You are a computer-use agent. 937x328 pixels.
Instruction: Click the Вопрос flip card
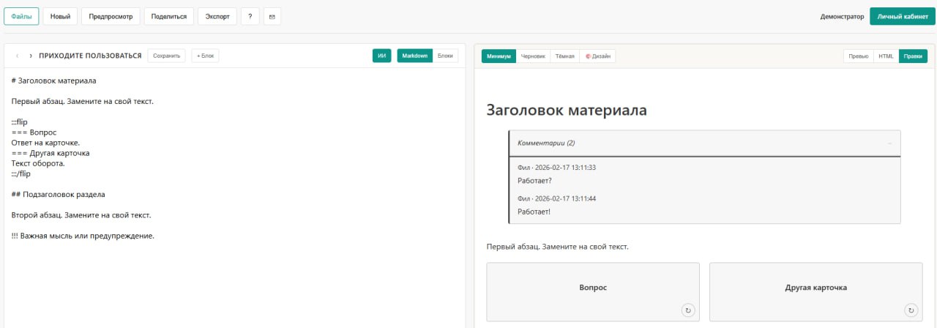(x=593, y=291)
